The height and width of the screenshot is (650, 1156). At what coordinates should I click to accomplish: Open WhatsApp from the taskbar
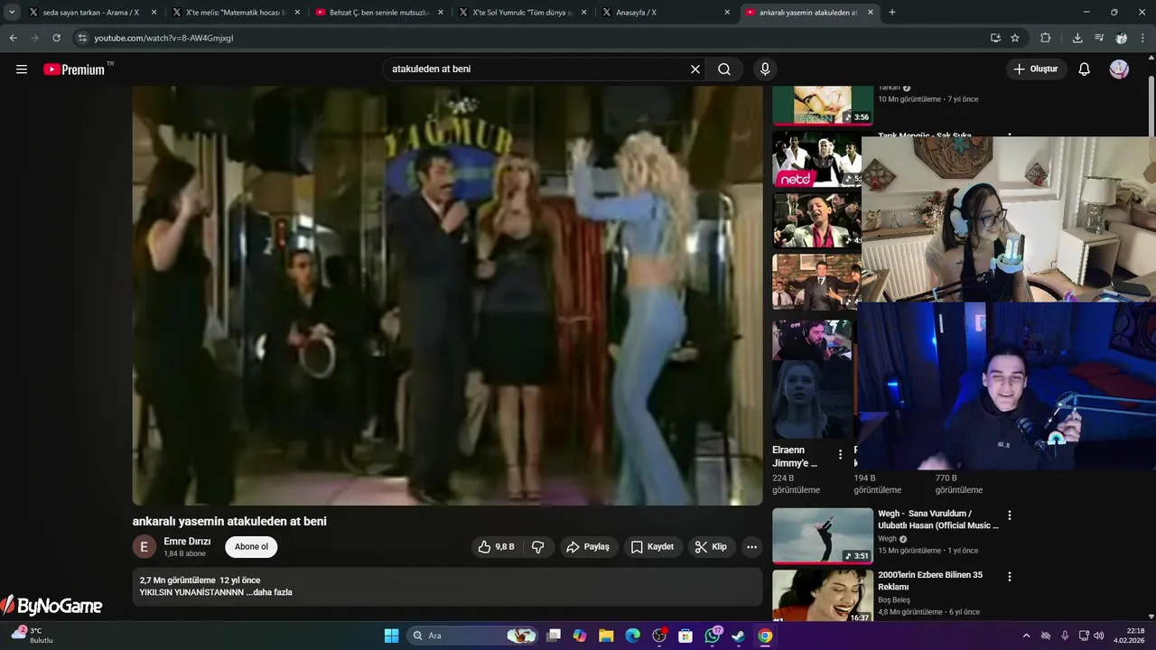[x=713, y=636]
